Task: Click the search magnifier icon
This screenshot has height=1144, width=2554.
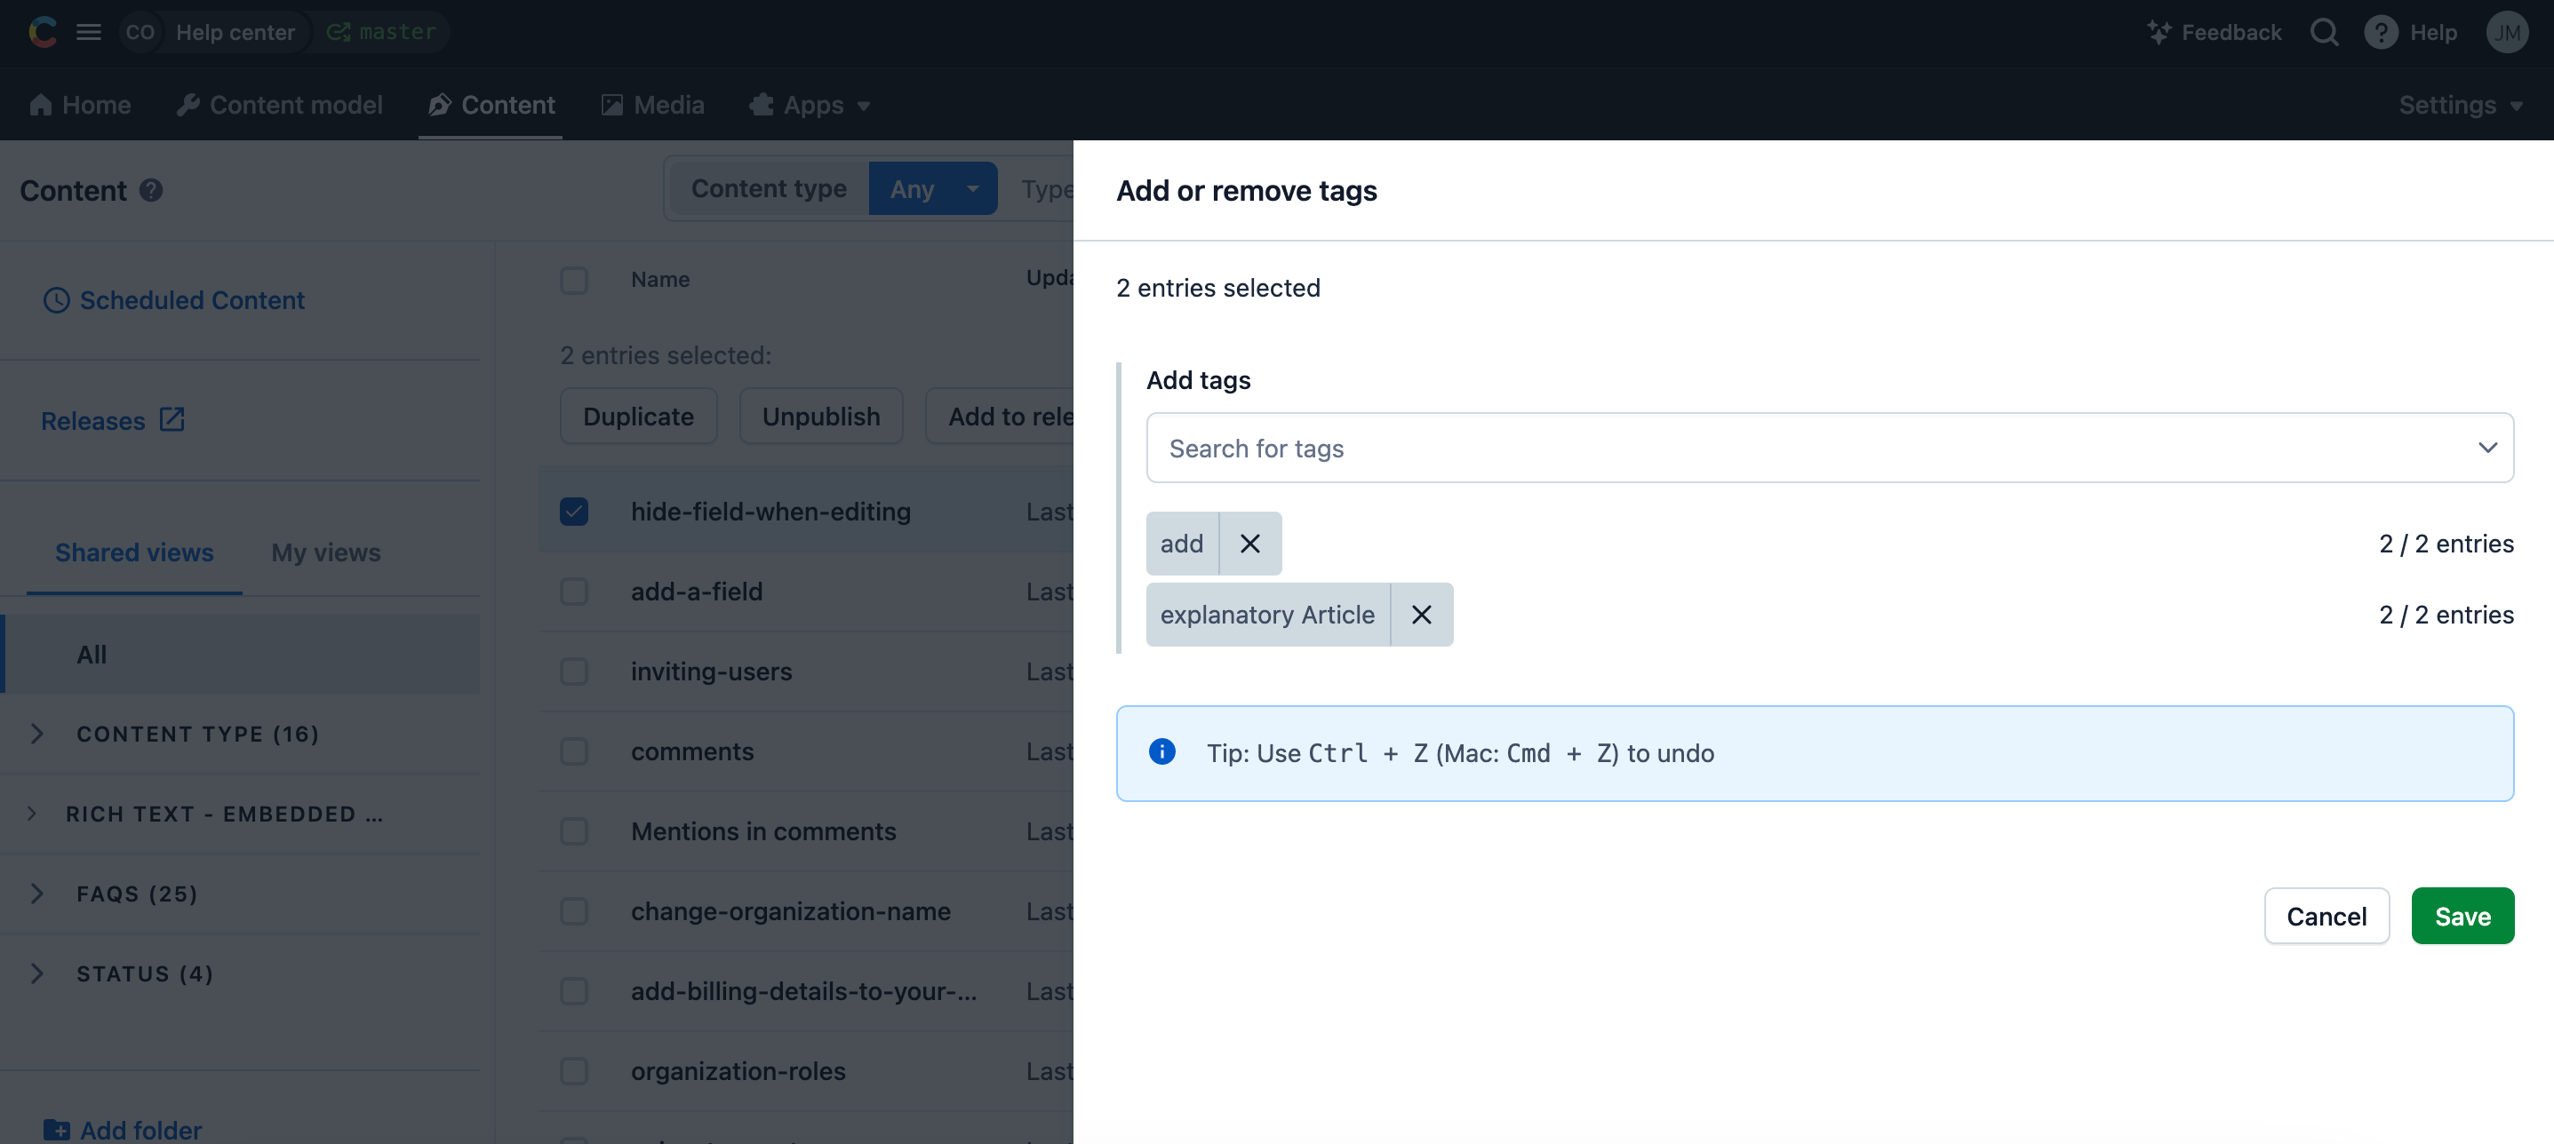Action: (2323, 32)
